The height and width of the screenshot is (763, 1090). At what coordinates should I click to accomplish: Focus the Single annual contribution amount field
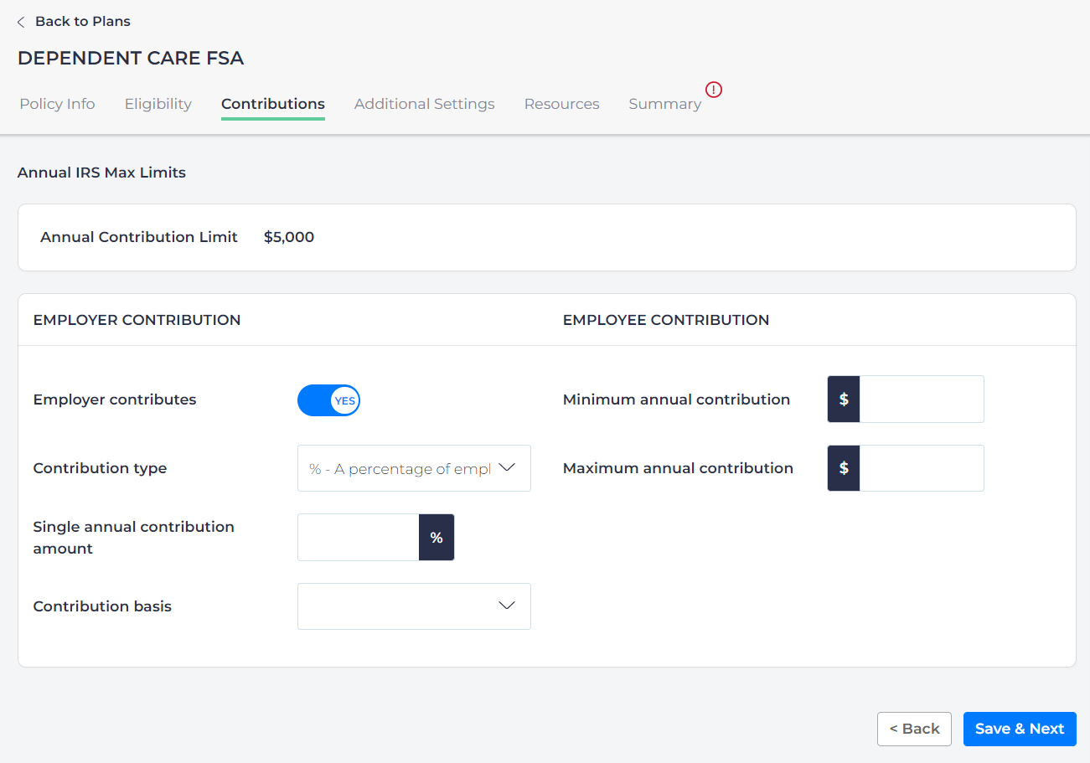click(359, 538)
